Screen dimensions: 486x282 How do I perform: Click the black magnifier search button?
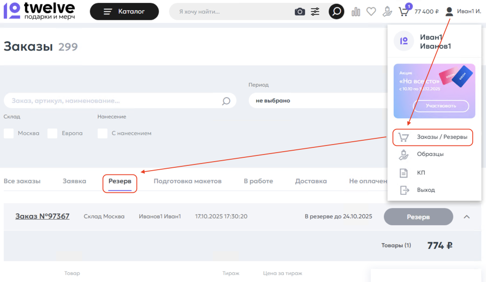tap(336, 11)
